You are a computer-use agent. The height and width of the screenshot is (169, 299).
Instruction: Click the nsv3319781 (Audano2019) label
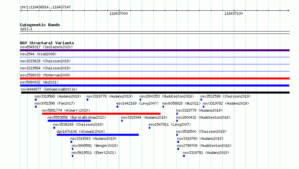206,153
